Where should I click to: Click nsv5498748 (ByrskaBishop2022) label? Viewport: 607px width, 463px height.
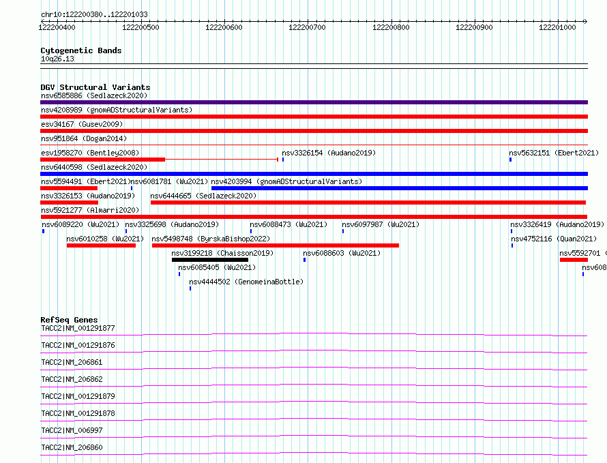click(211, 239)
